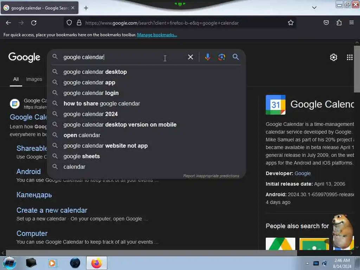Switch to Images results tab

tap(34, 79)
